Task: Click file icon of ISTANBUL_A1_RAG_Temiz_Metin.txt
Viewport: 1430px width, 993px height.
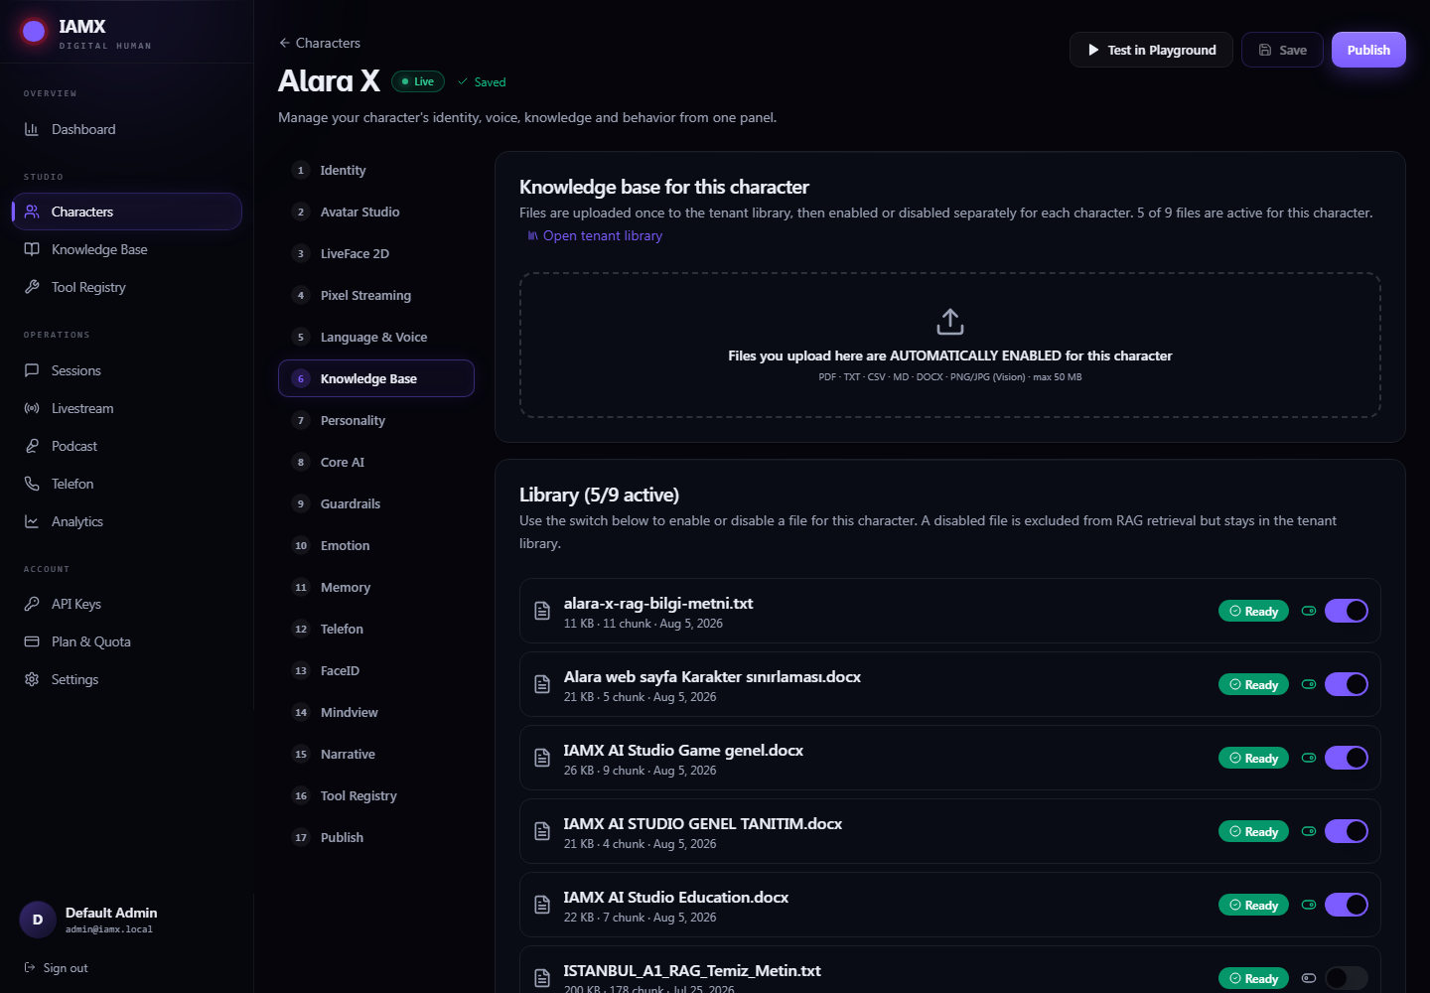Action: point(542,978)
